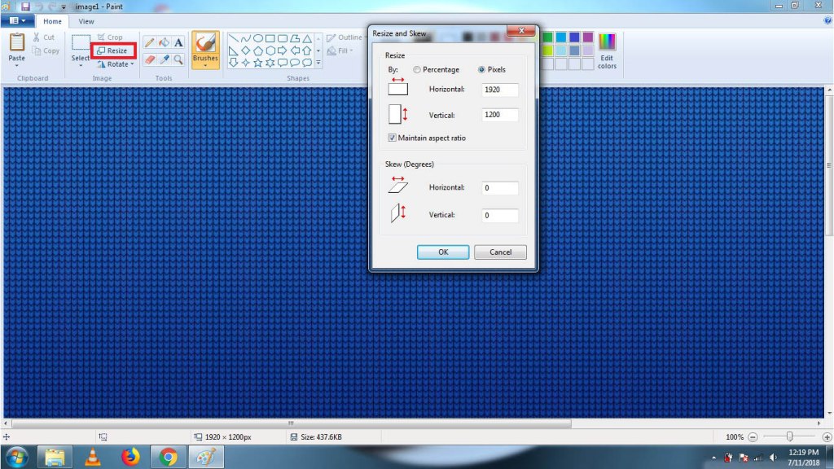The width and height of the screenshot is (834, 469).
Task: Click zoom out minus button
Action: point(753,437)
